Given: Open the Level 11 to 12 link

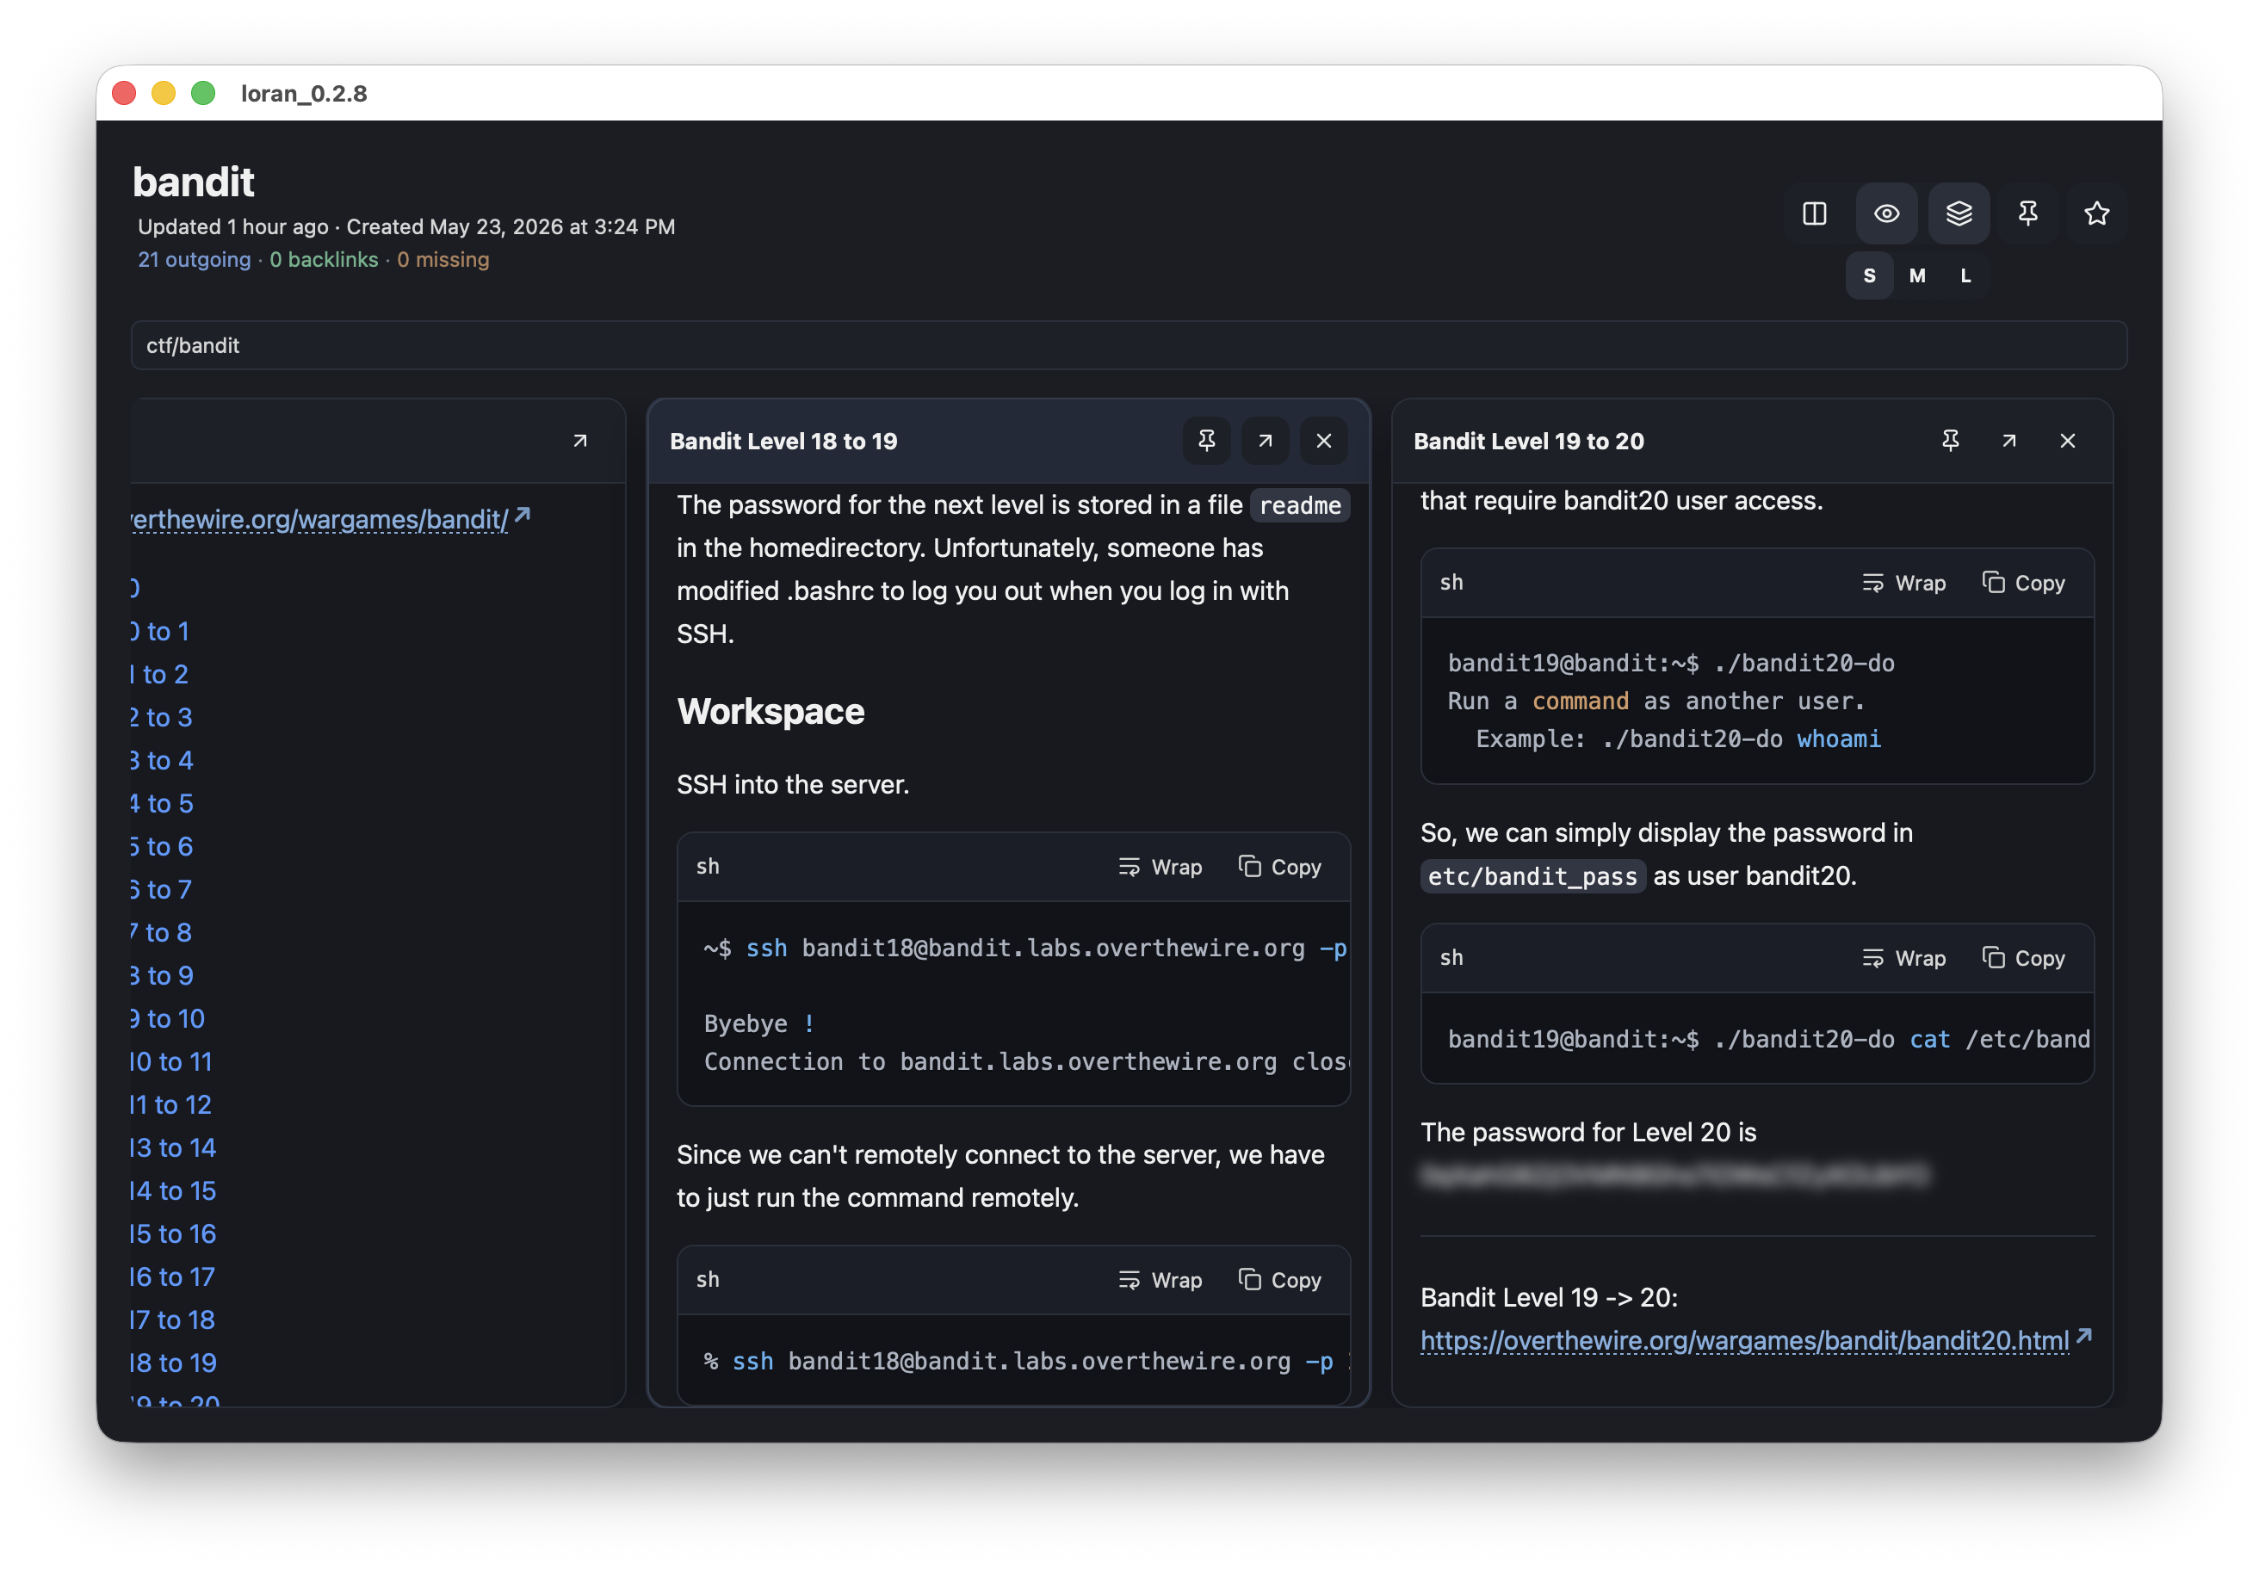Looking at the screenshot, I should (171, 1104).
